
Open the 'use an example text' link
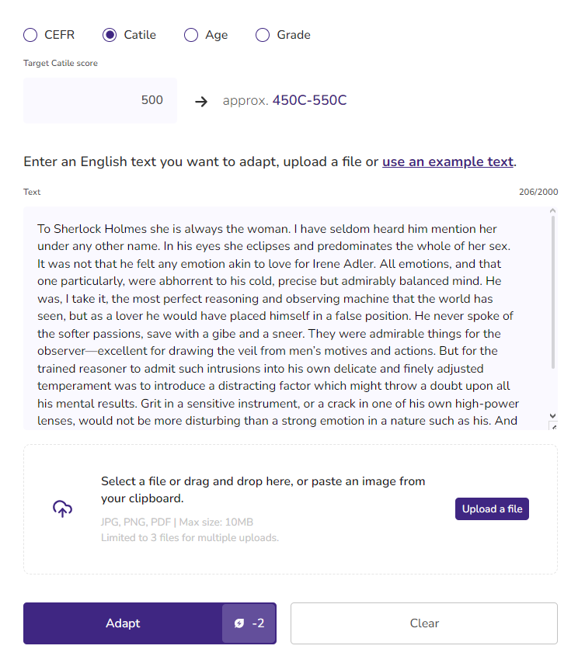coord(447,161)
